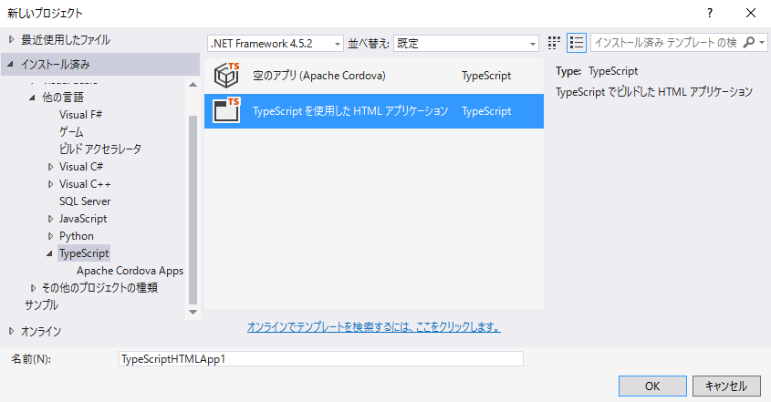The height and width of the screenshot is (402, 771).
Task: Select Apache Cordova Apps in the tree
Action: point(130,271)
